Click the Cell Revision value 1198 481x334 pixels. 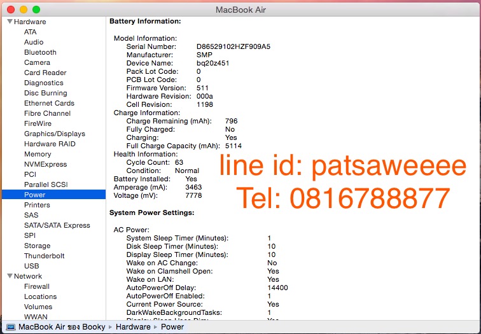(205, 104)
